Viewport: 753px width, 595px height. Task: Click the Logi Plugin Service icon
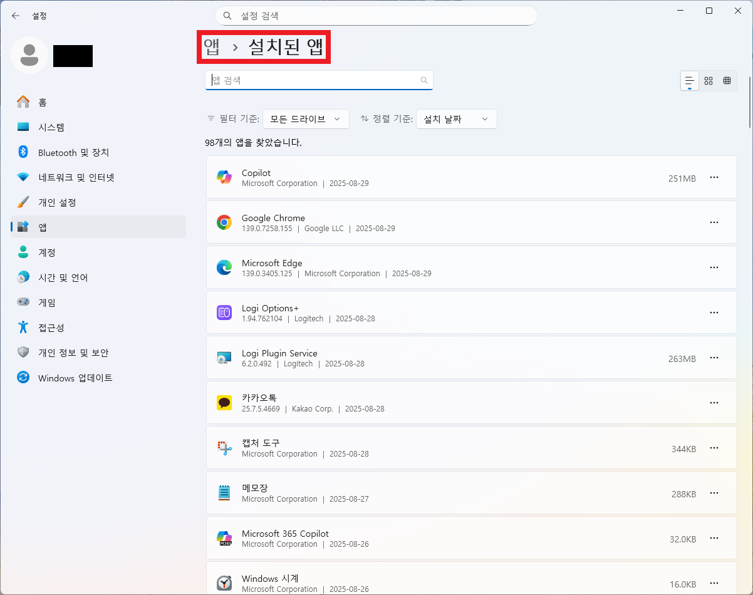tap(224, 358)
